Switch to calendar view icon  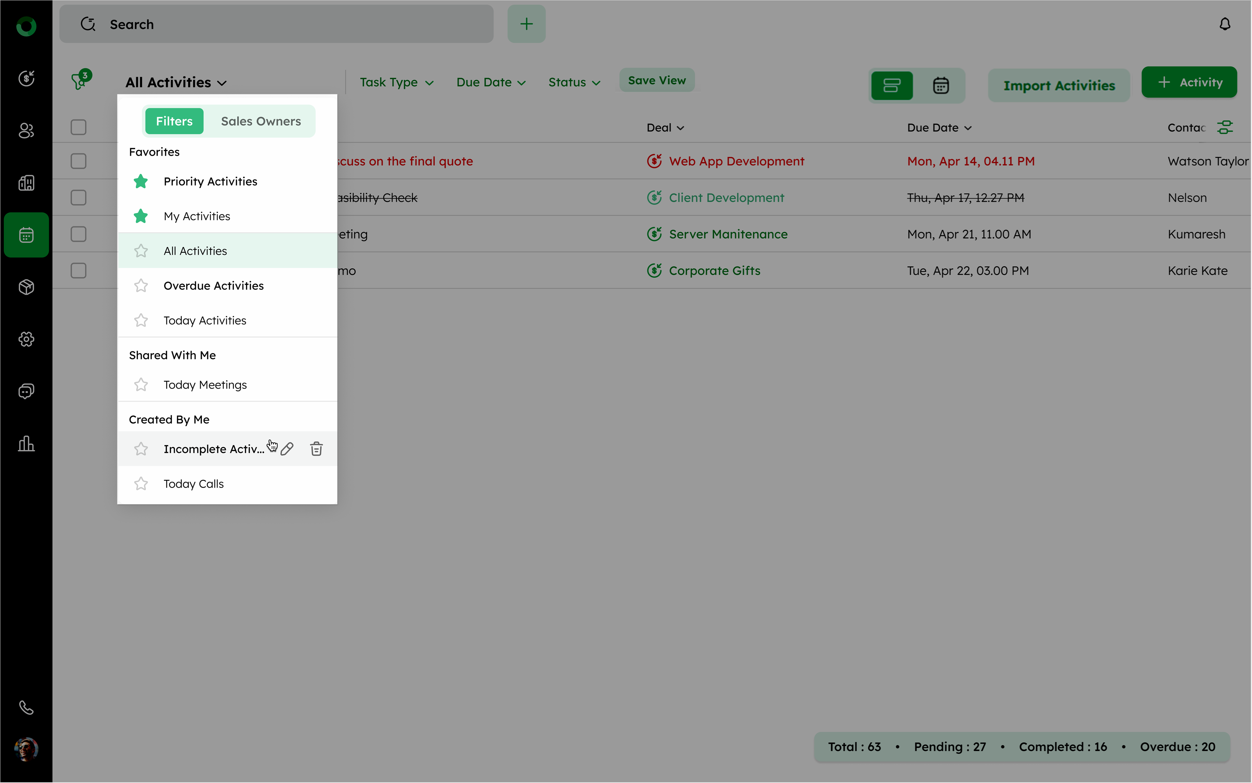click(x=940, y=85)
